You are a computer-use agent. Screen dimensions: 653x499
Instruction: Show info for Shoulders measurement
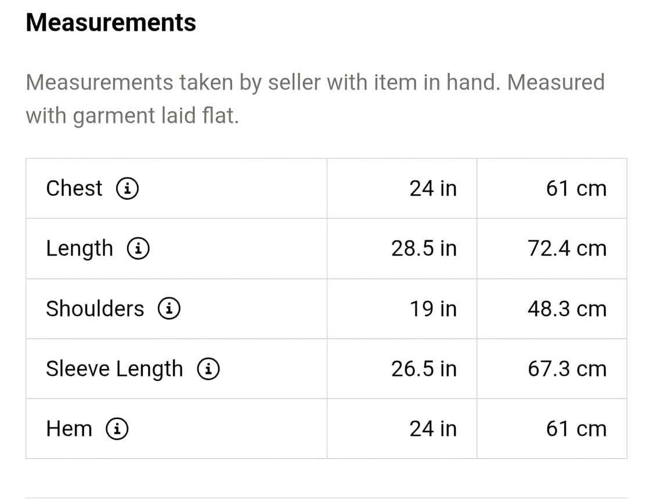click(169, 308)
